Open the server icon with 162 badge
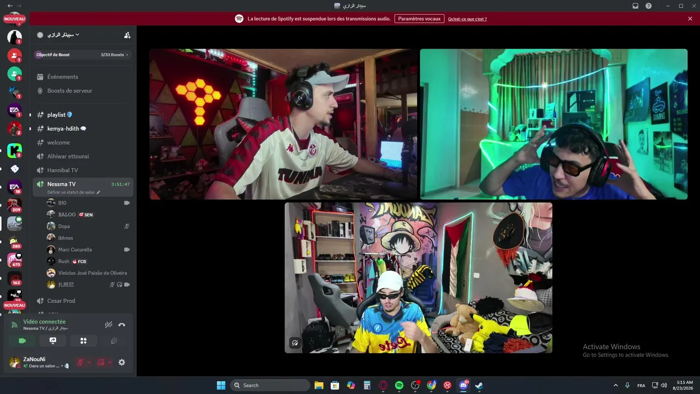The width and height of the screenshot is (700, 394). point(15,279)
